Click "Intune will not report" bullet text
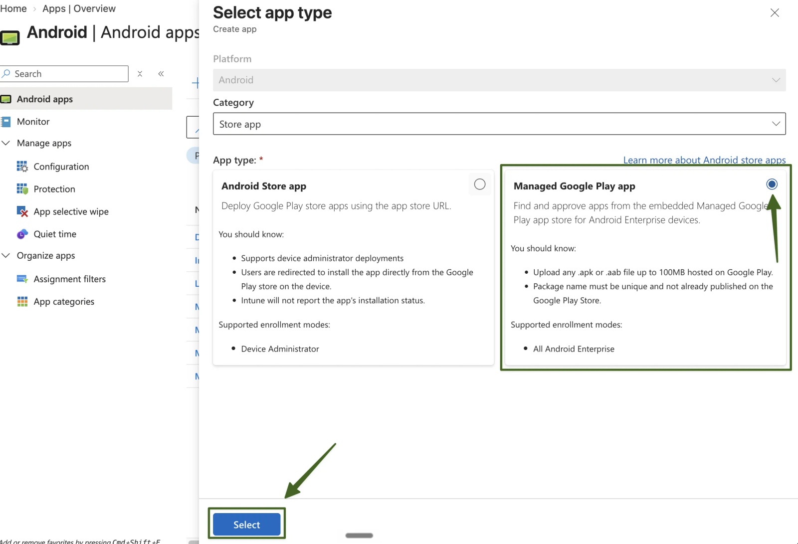 click(x=333, y=301)
